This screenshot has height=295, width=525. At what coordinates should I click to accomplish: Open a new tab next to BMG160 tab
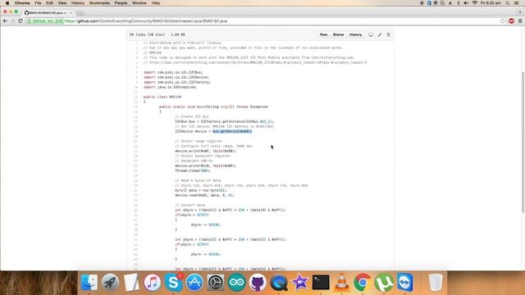click(80, 13)
